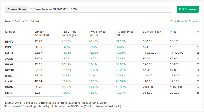204x112 pixels.
Task: Select the RATU symbol row
Action: coord(9,53)
